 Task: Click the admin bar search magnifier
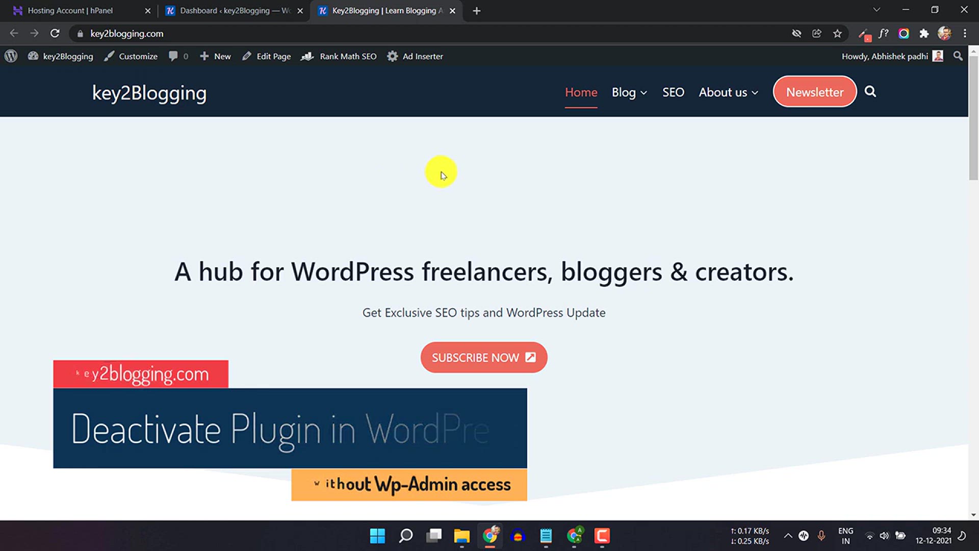coord(958,56)
